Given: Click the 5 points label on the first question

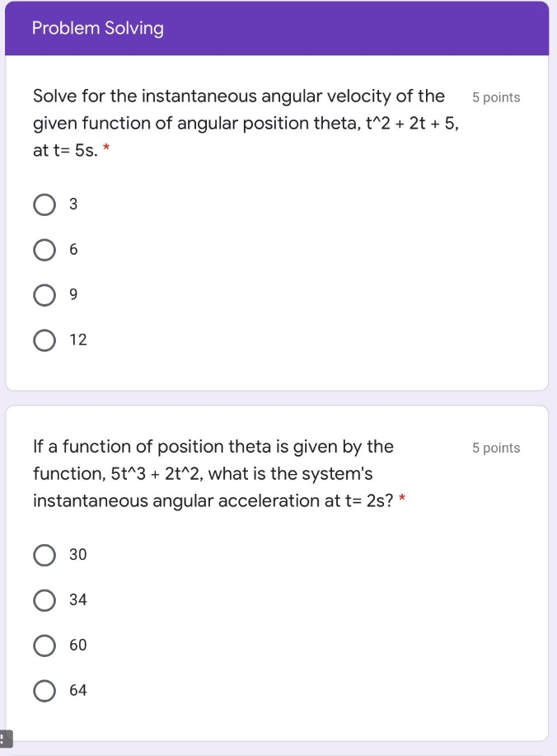Looking at the screenshot, I should pyautogui.click(x=496, y=97).
